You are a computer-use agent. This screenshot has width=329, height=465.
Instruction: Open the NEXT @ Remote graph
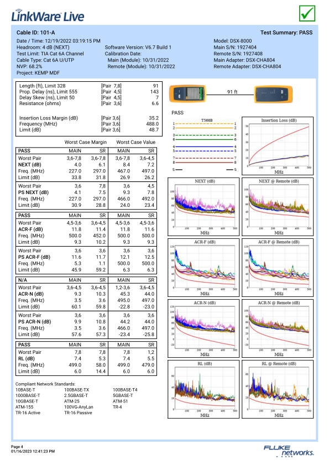tap(278, 207)
